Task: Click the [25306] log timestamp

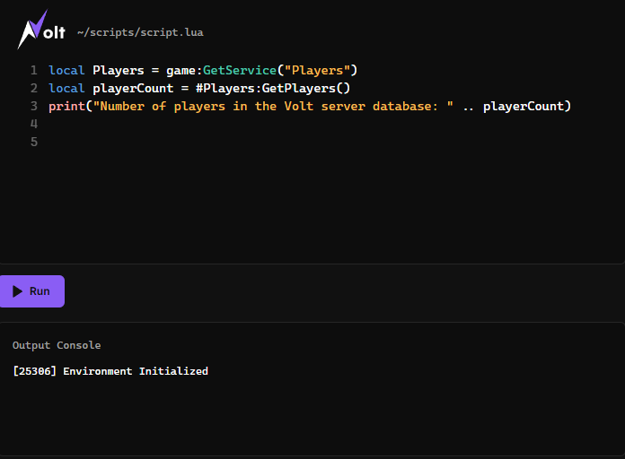Action: 34,371
